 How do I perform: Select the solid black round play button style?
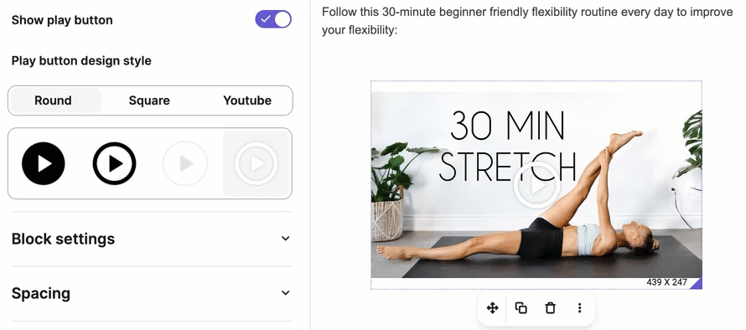(x=44, y=163)
